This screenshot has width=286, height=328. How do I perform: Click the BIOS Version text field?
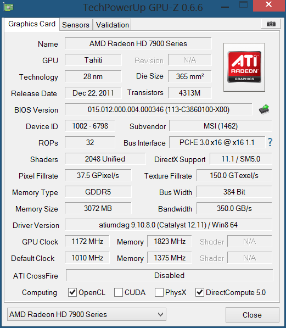coord(159,109)
